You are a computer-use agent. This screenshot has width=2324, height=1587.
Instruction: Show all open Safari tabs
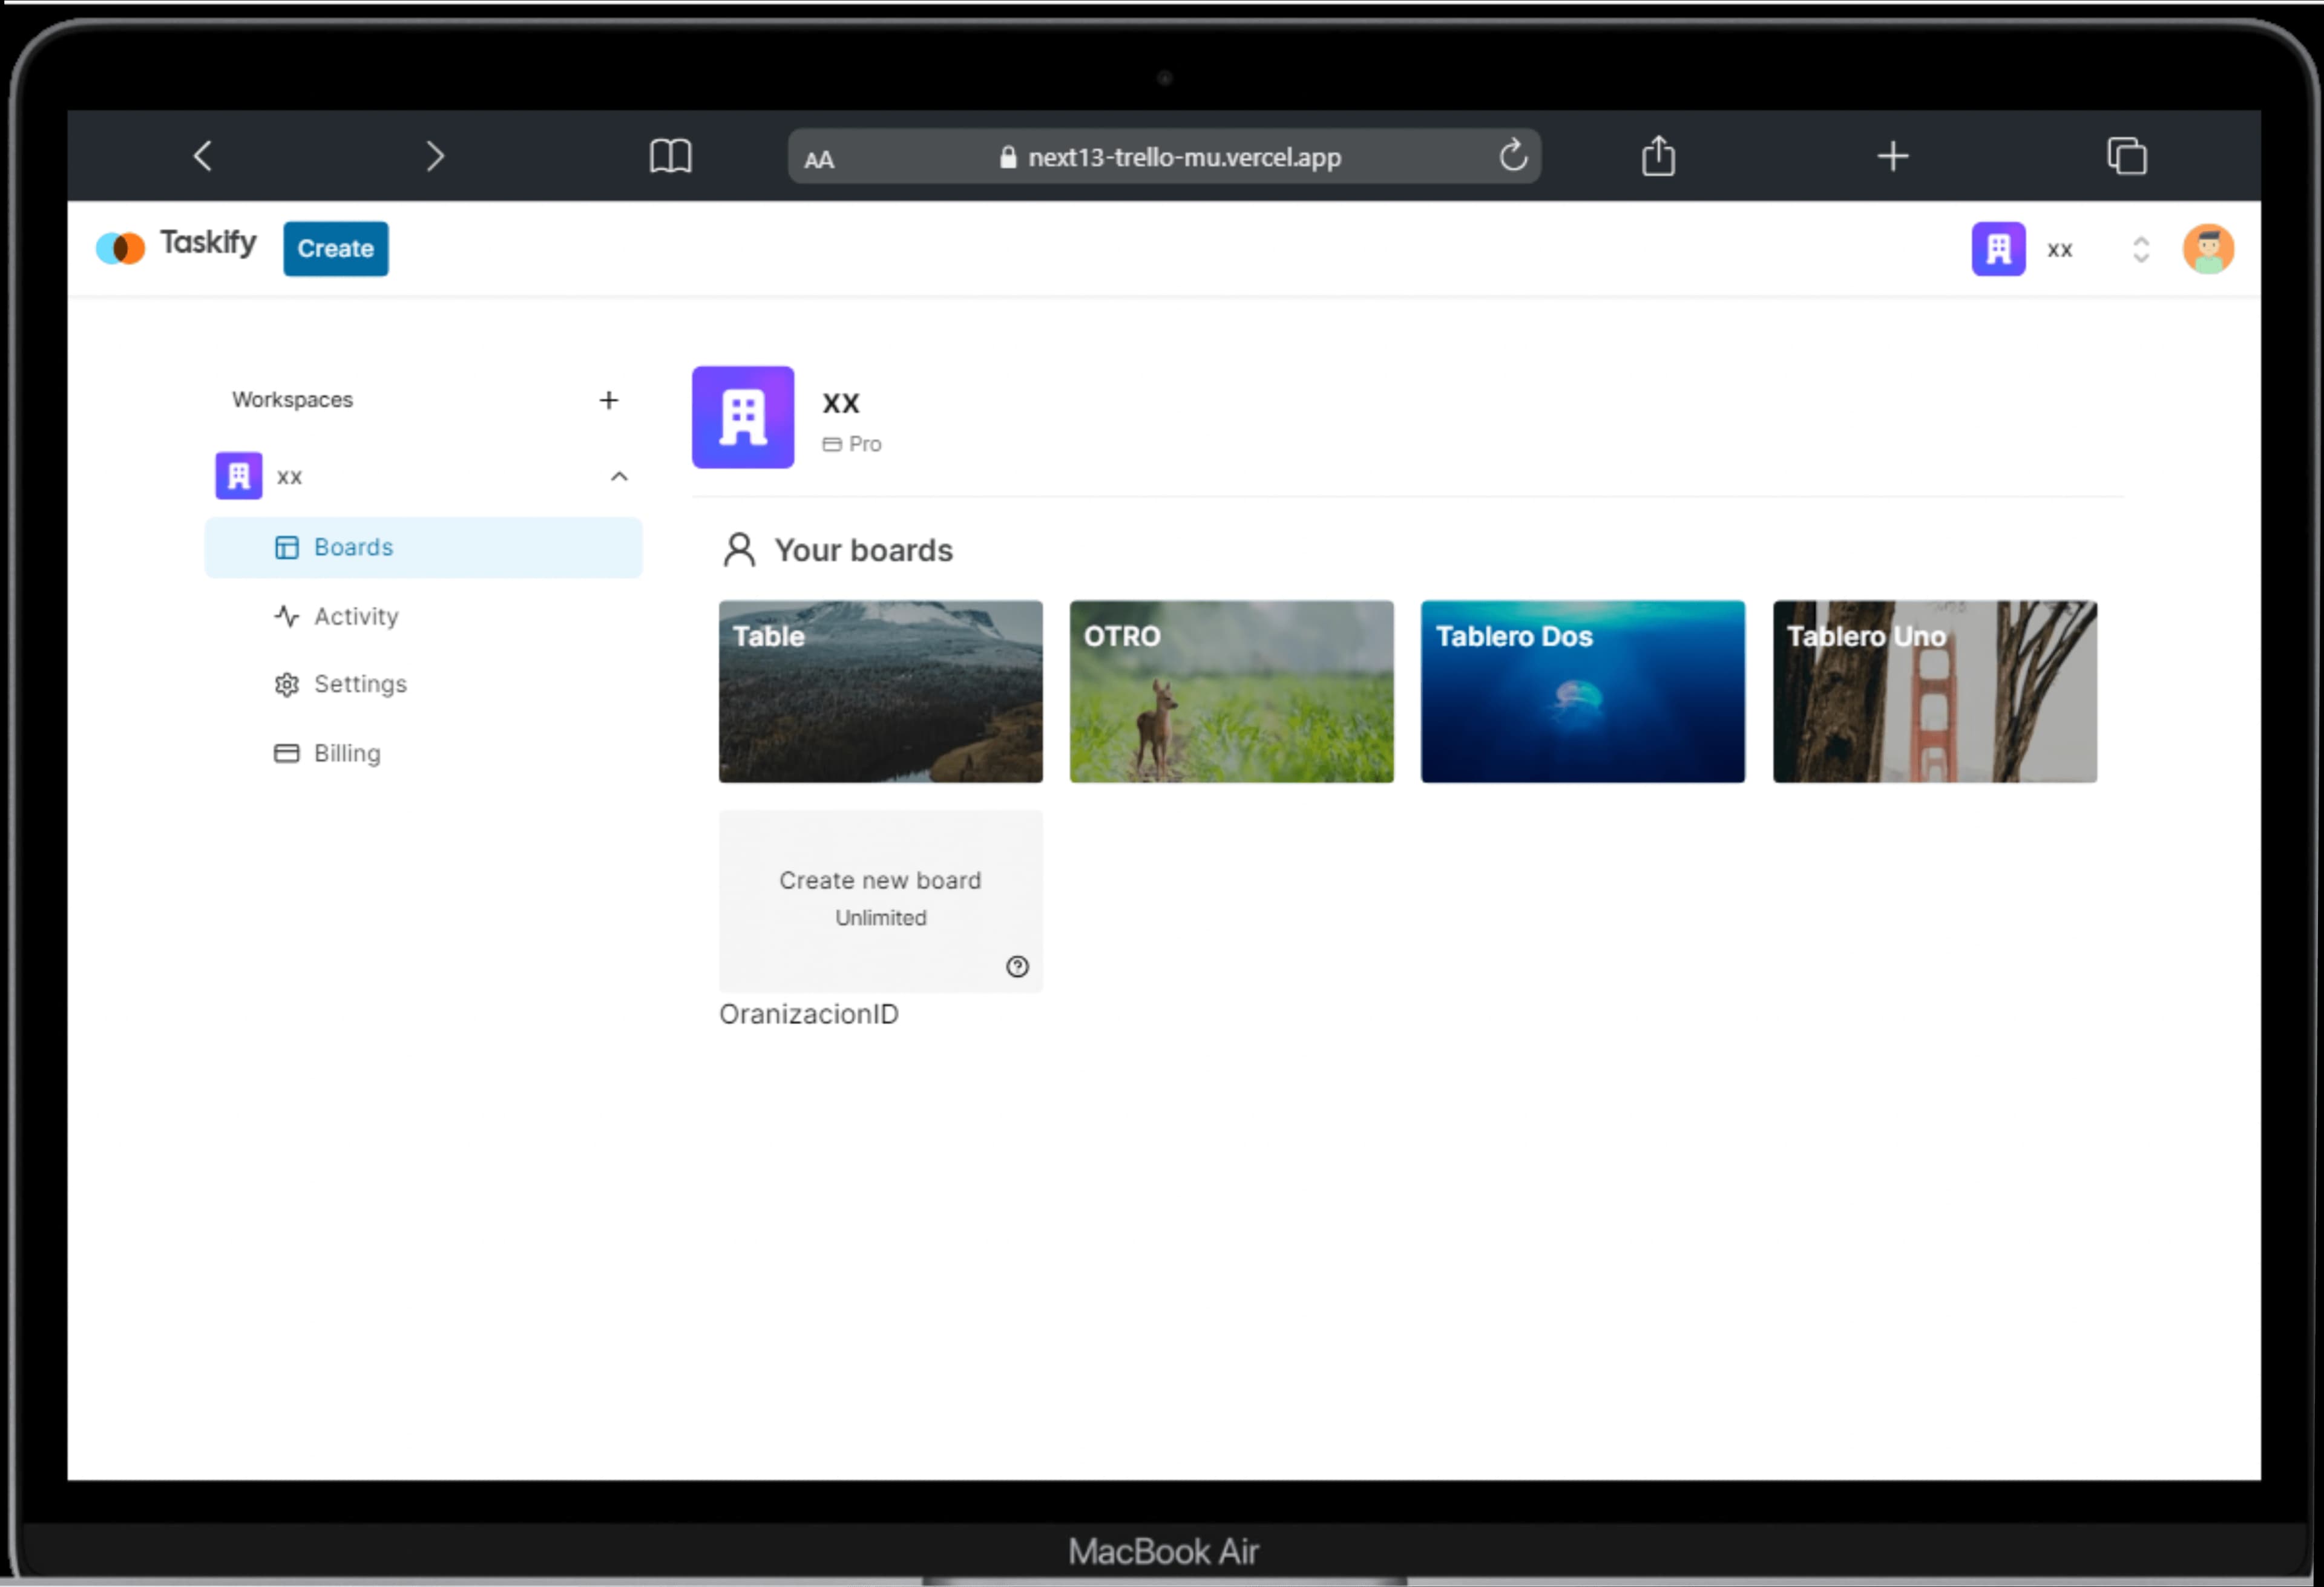2128,156
